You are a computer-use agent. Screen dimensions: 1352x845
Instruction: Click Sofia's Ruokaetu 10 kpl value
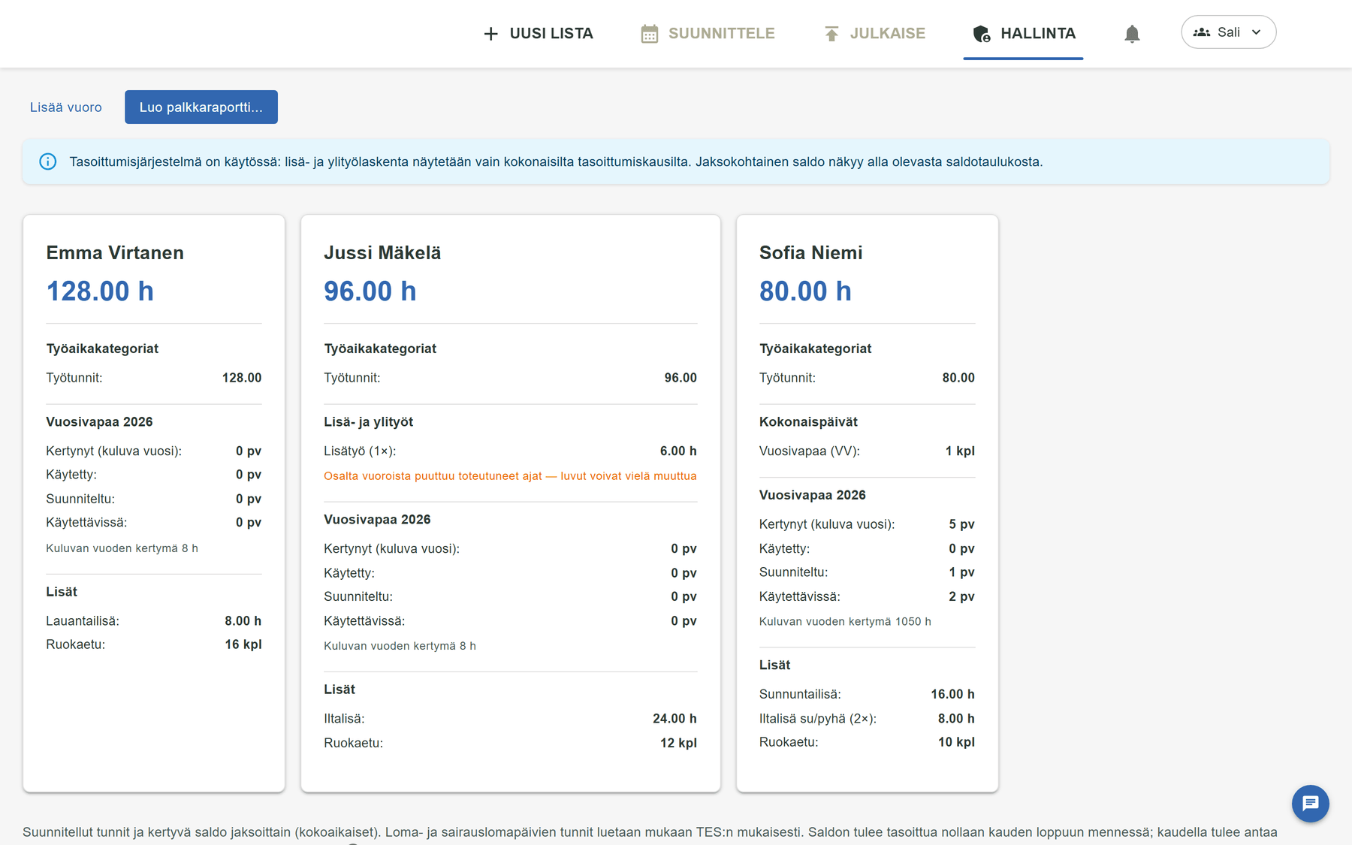coord(956,742)
